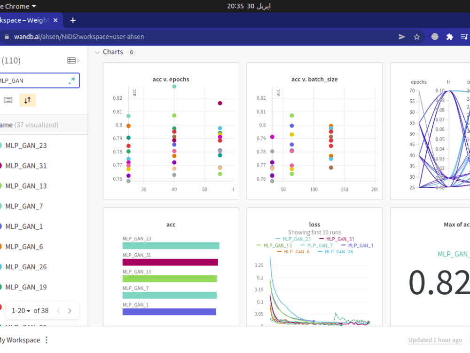Click the sort runs icon
The image size is (470, 353).
point(27,100)
